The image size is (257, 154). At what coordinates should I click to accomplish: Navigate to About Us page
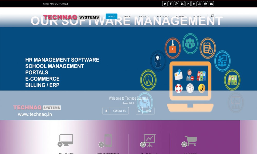(144, 16)
